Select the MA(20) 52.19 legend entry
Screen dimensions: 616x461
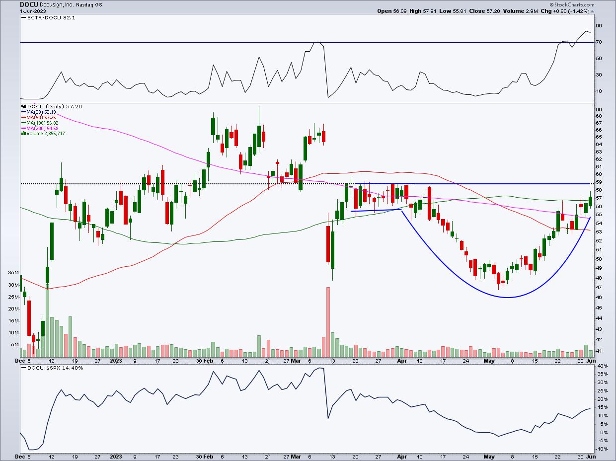[x=42, y=112]
